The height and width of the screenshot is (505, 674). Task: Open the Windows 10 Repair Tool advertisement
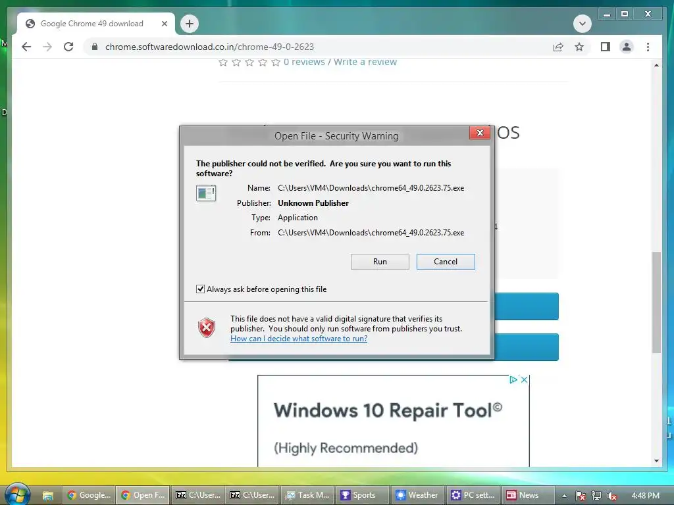[394, 421]
